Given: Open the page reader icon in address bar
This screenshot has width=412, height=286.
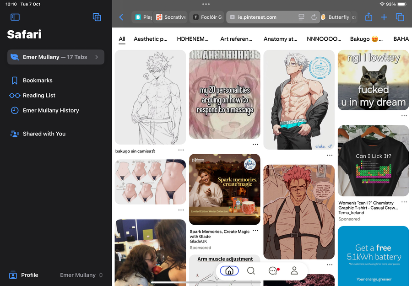Looking at the screenshot, I should (x=301, y=17).
